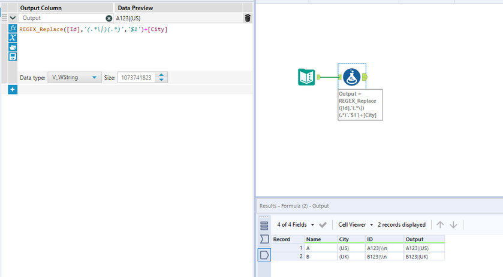
Task: Open the X columns and constants icon
Action: coord(13,38)
